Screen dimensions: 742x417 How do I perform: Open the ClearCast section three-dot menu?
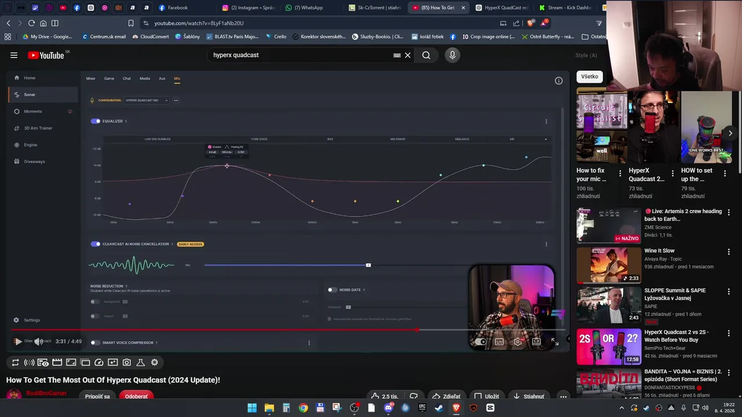coord(546,244)
